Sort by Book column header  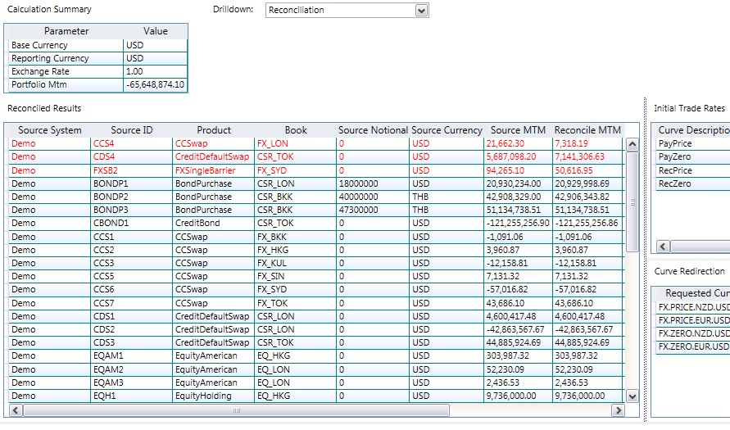(296, 130)
